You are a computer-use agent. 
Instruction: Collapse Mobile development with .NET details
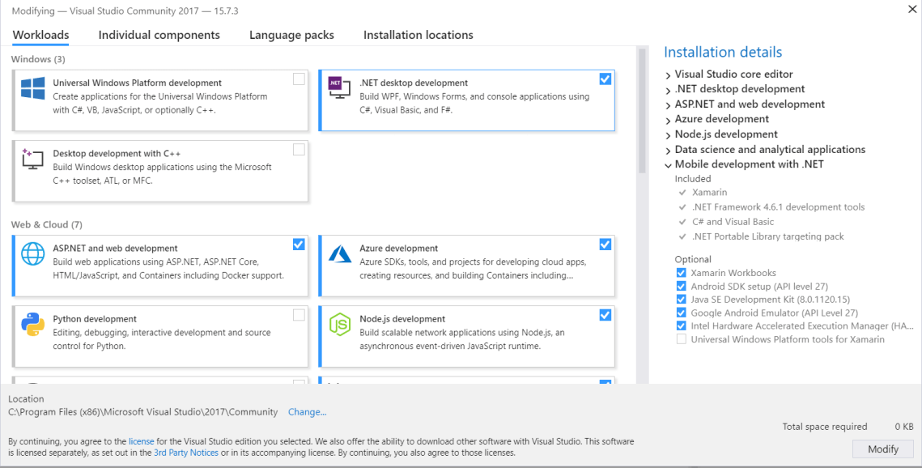pos(668,164)
